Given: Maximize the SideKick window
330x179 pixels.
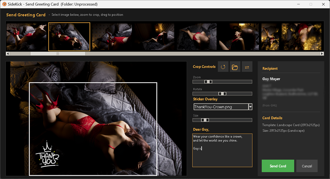Looking at the screenshot, I should tap(311, 4).
